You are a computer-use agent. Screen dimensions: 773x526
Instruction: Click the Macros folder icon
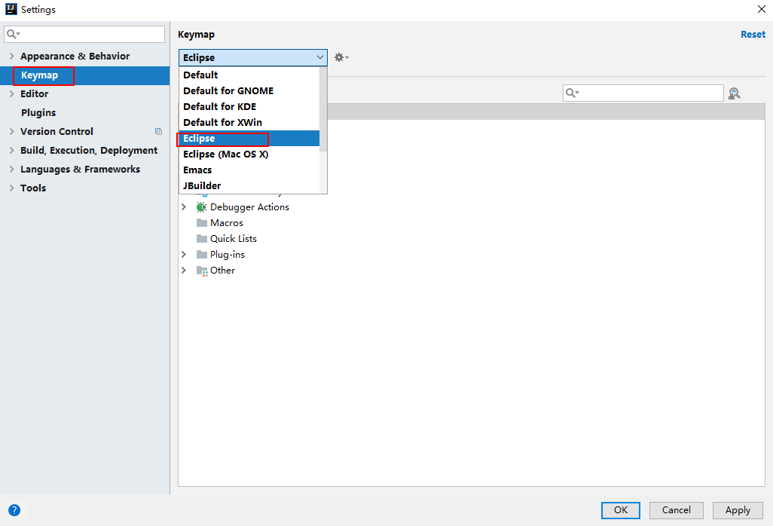tap(202, 223)
